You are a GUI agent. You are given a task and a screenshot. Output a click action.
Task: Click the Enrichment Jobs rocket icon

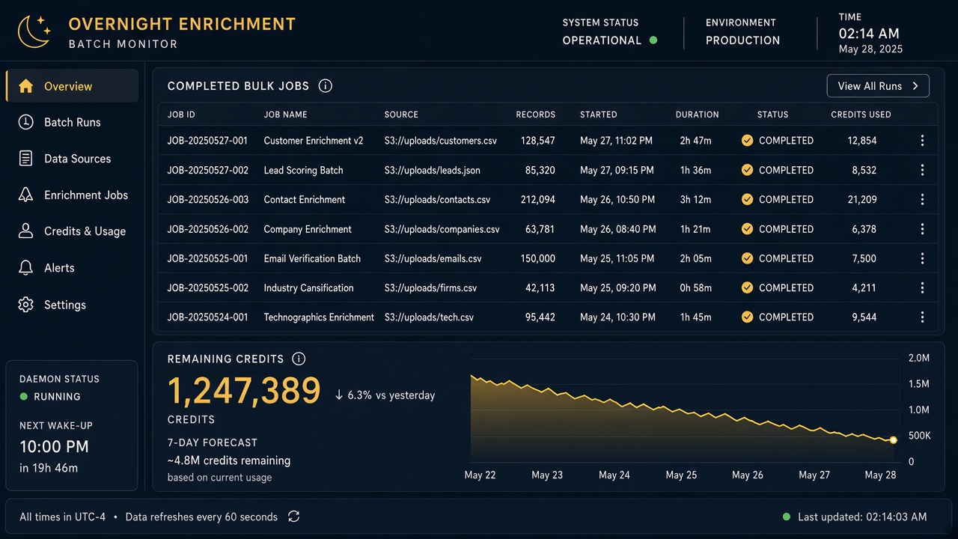click(x=25, y=195)
